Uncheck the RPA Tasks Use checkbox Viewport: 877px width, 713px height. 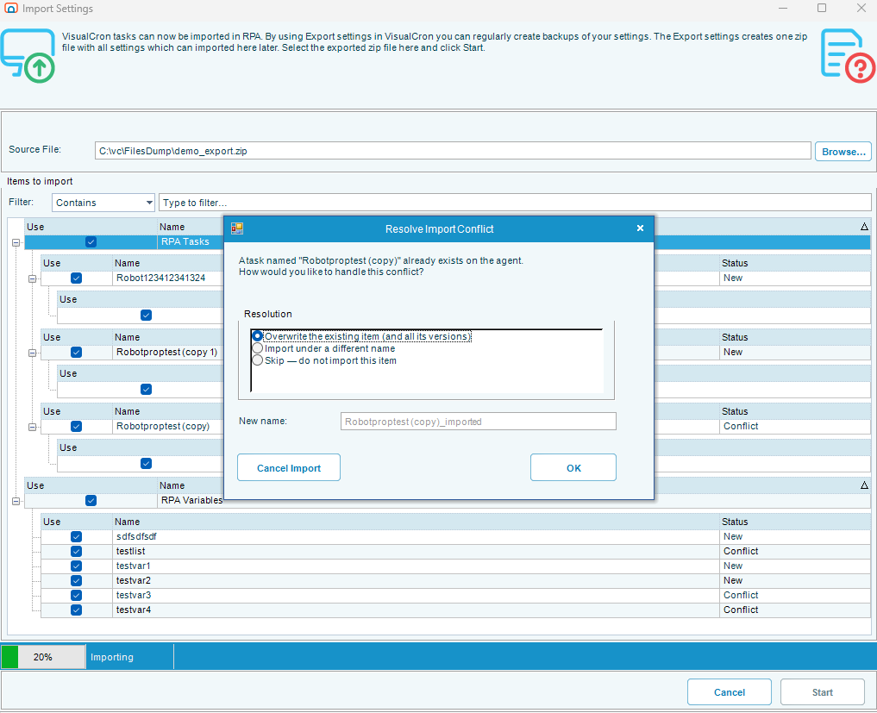pos(91,241)
